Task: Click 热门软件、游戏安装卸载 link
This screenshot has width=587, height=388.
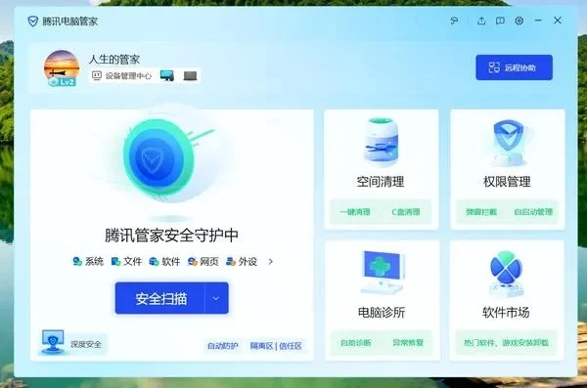Action: point(506,342)
